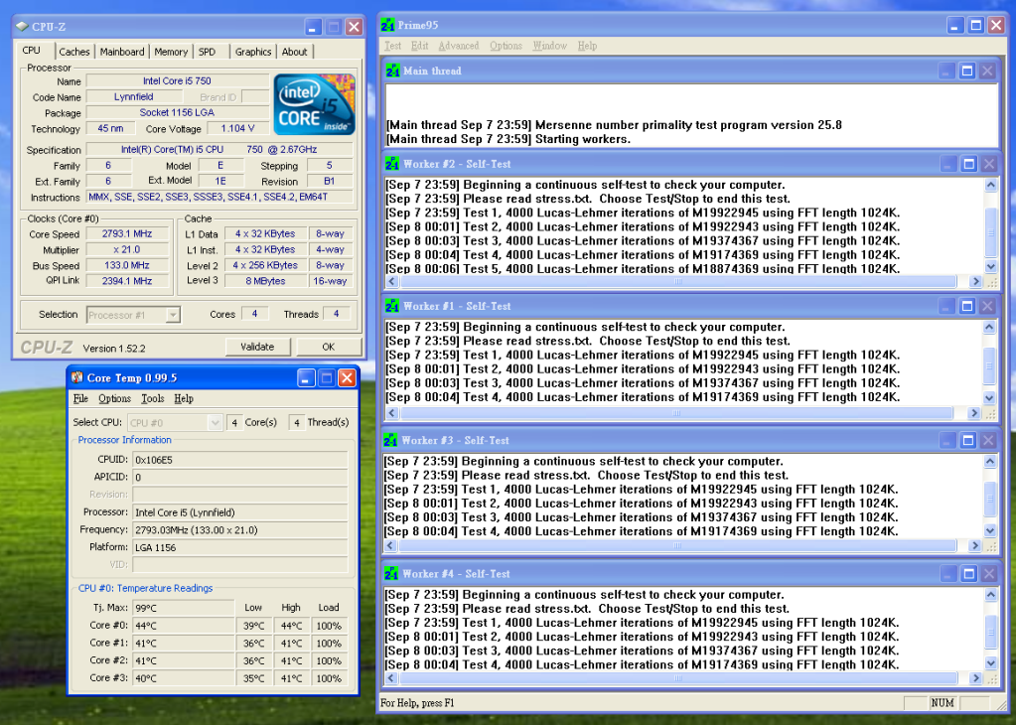
Task: Click the OK button in CPU-Z
Action: click(x=329, y=347)
